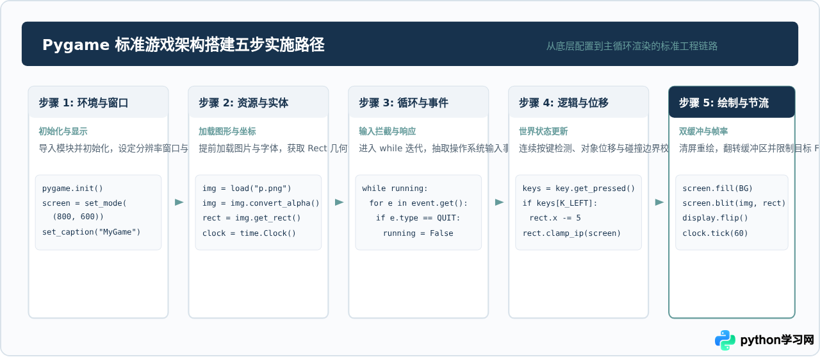Click the code line 'while running:'
Image resolution: width=820 pixels, height=357 pixels.
(x=395, y=188)
